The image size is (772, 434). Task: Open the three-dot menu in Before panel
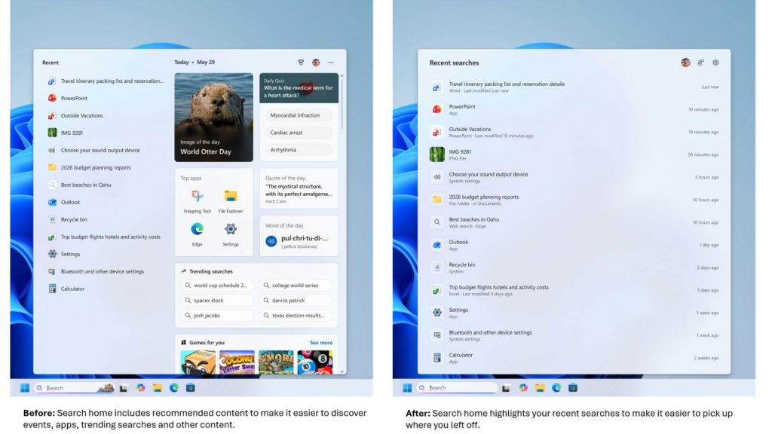pos(331,63)
